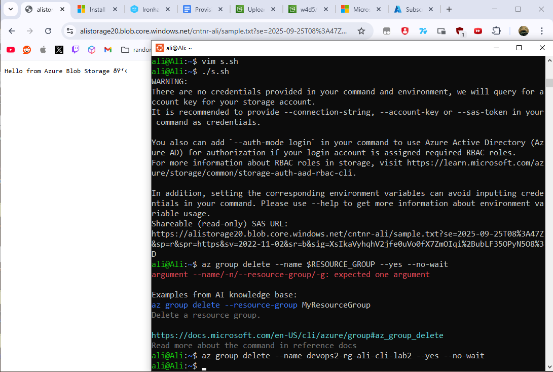Screen dimensions: 553x372
Task: Open the Reddit bookmark icon
Action: [26, 49]
